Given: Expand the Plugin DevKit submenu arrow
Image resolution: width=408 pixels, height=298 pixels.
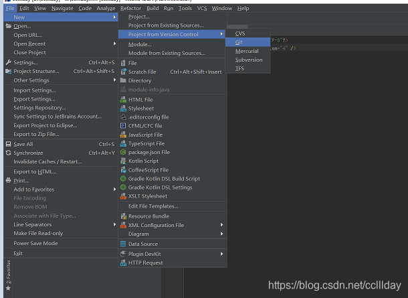Looking at the screenshot, I should pyautogui.click(x=221, y=254).
